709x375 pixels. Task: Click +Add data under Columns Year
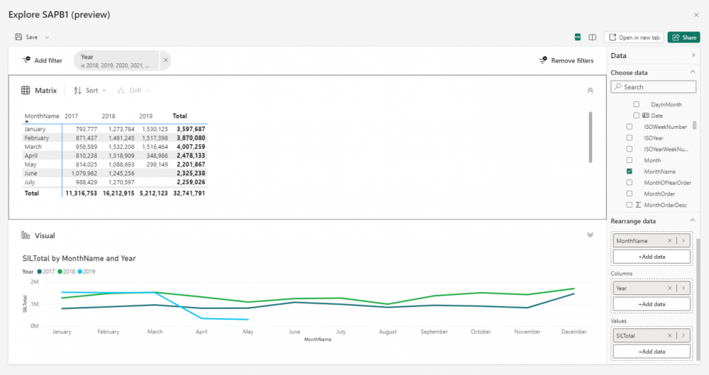(x=652, y=304)
